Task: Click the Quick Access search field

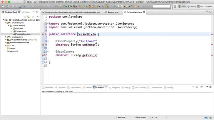Action: pos(161,6)
